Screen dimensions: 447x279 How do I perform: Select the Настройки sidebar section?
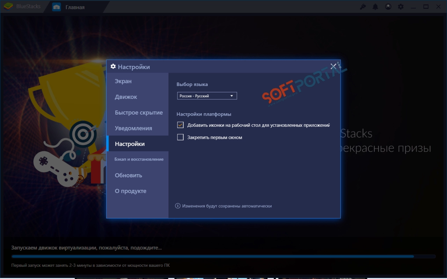(138, 144)
